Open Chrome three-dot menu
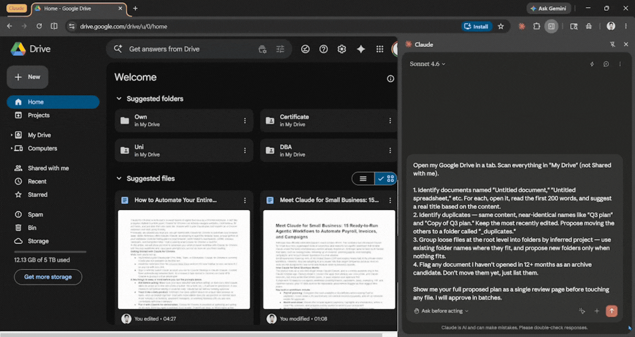Screen dimensions: 635x337 [x=626, y=26]
